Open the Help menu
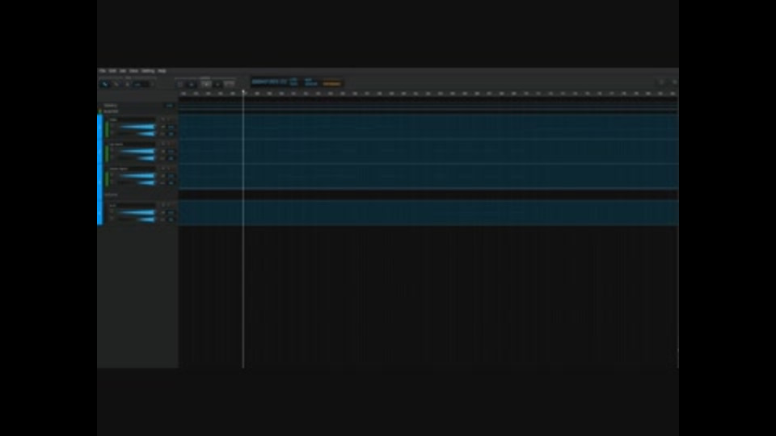 point(162,71)
